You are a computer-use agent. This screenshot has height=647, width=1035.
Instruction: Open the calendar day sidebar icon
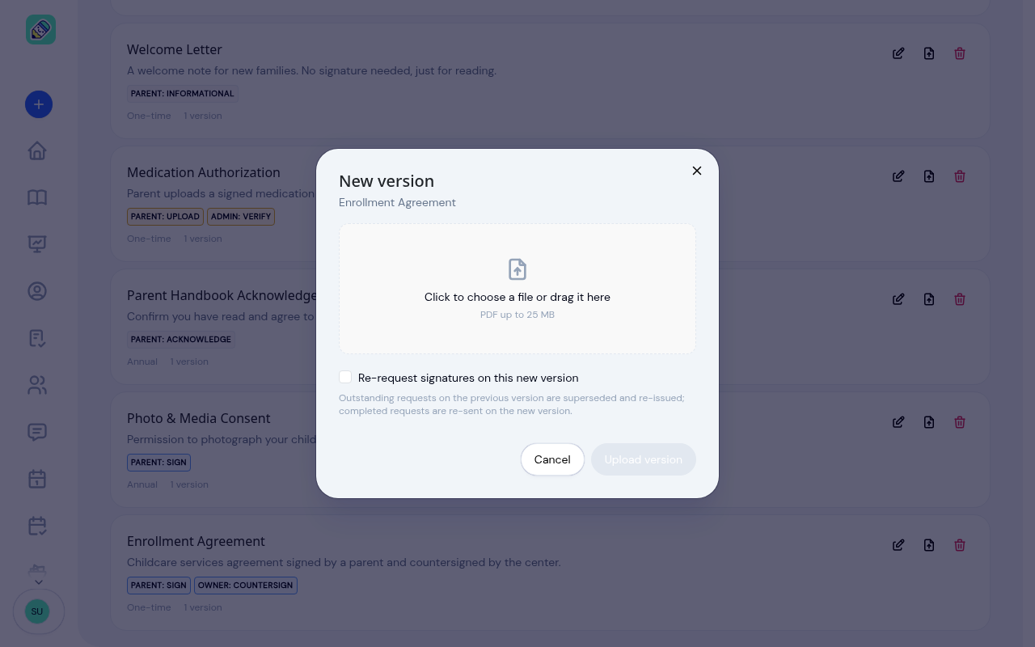click(x=37, y=479)
